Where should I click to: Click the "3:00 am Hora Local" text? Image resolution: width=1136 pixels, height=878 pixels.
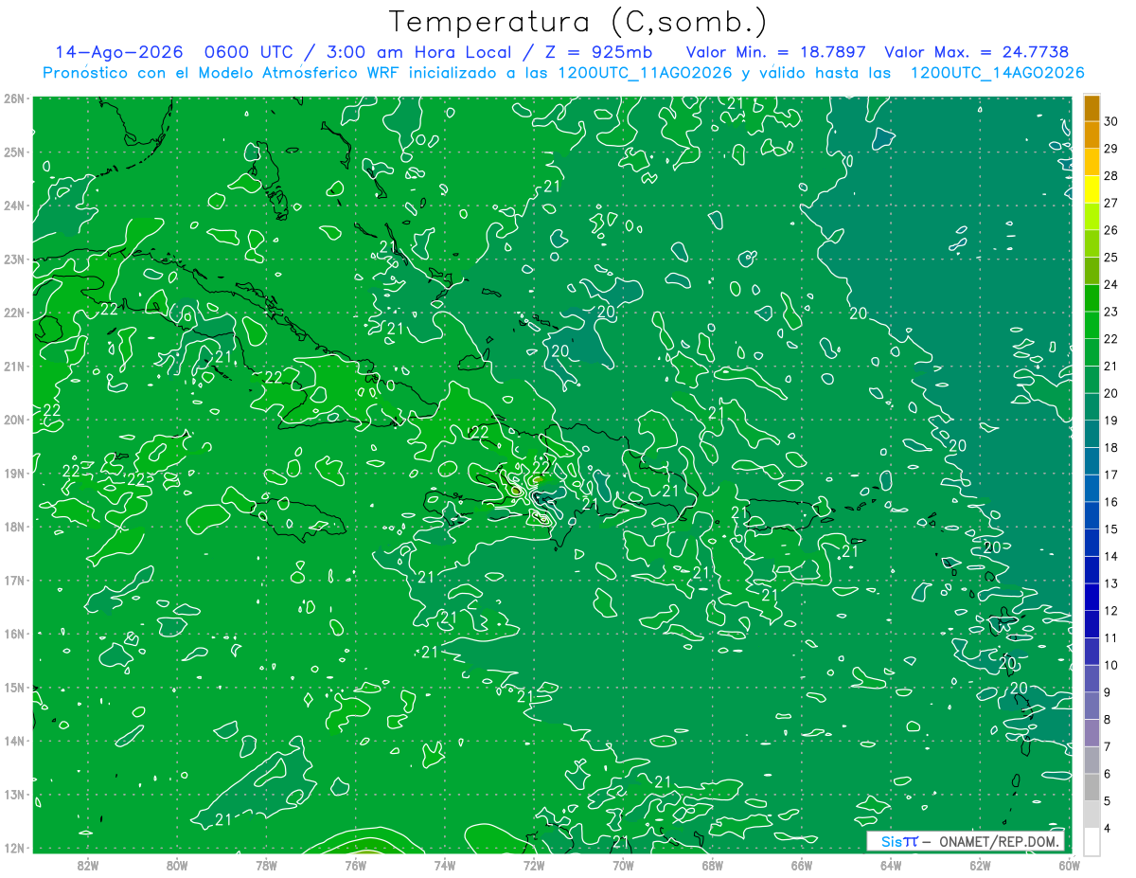pos(421,52)
